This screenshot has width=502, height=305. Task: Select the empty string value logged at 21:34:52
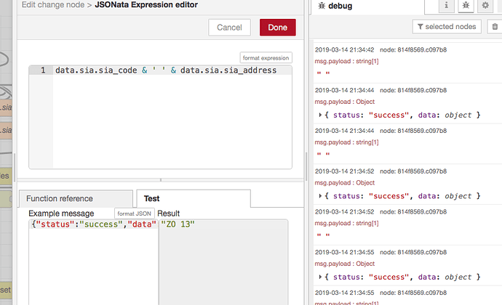pos(323,235)
